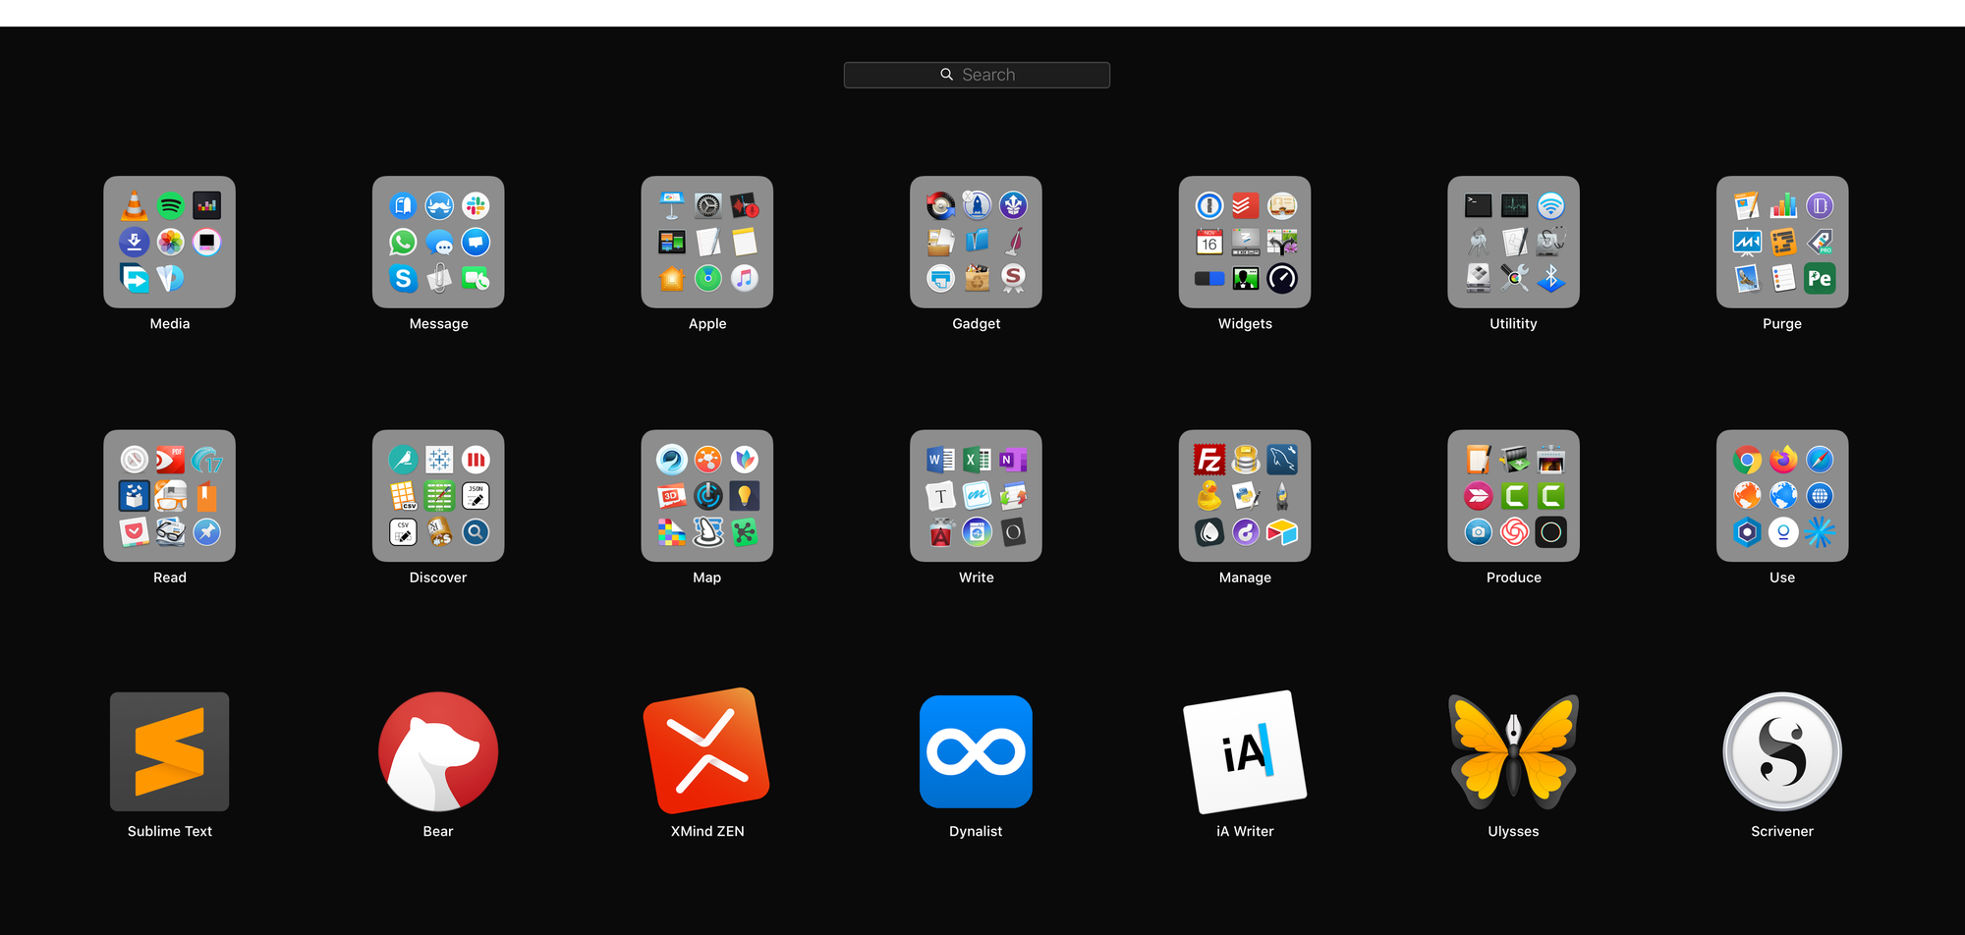Open the Write folder

click(976, 496)
